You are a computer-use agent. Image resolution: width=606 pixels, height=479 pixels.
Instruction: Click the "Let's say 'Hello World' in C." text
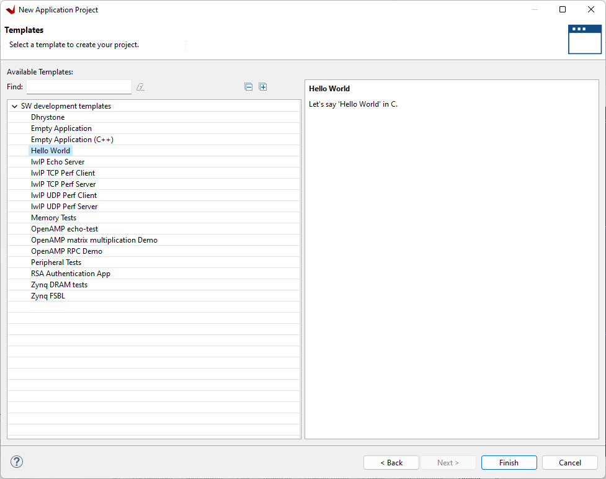(354, 104)
